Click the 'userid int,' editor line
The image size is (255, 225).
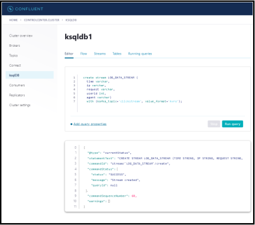[x=96, y=93]
